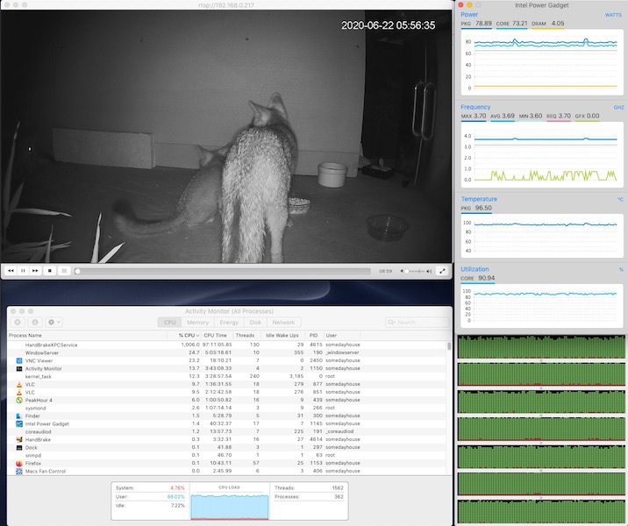
Task: Click the Temperature section heading
Action: pyautogui.click(x=479, y=199)
